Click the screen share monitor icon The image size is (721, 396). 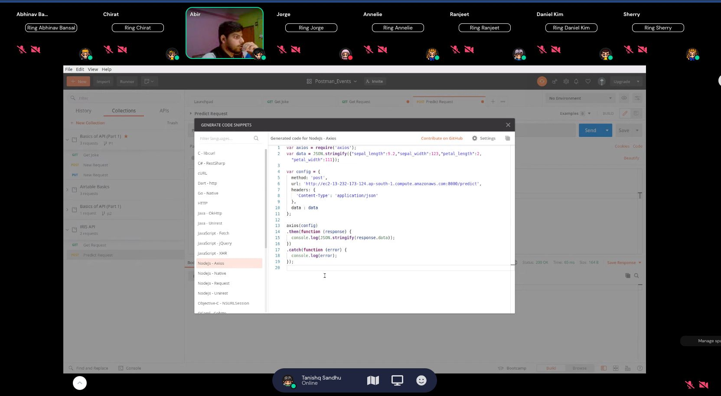(x=397, y=380)
